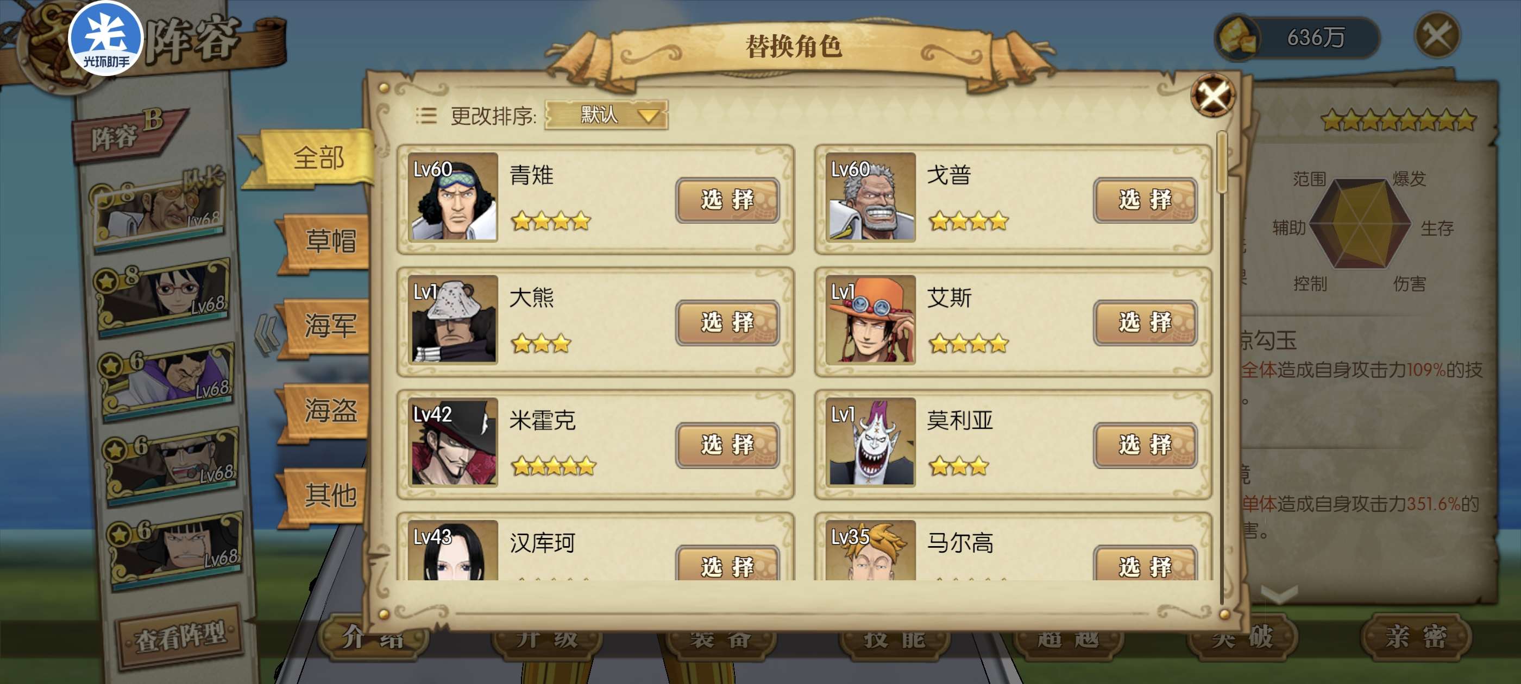The width and height of the screenshot is (1521, 684).
Task: Close the 替换角色 dialog
Action: 1212,96
